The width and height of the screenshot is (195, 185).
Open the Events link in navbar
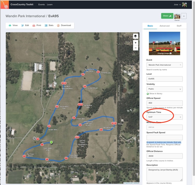(x=41, y=5)
